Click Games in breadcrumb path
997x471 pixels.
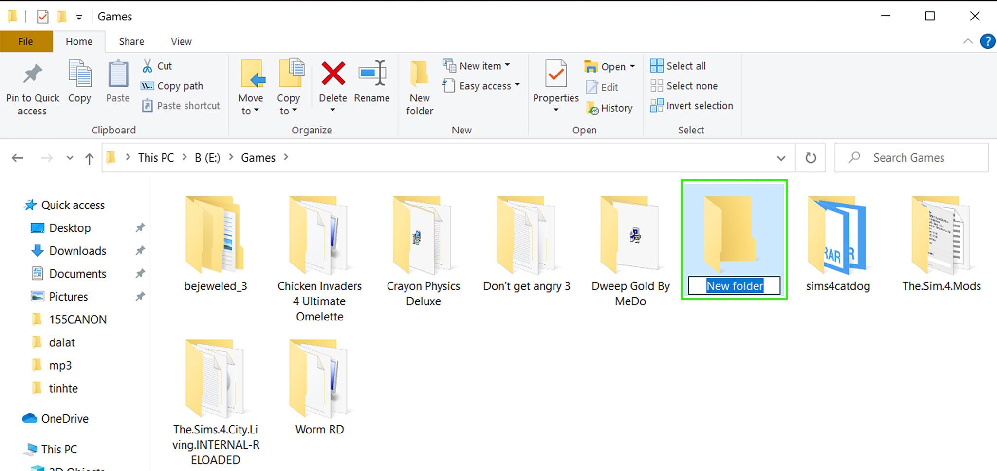click(x=258, y=158)
